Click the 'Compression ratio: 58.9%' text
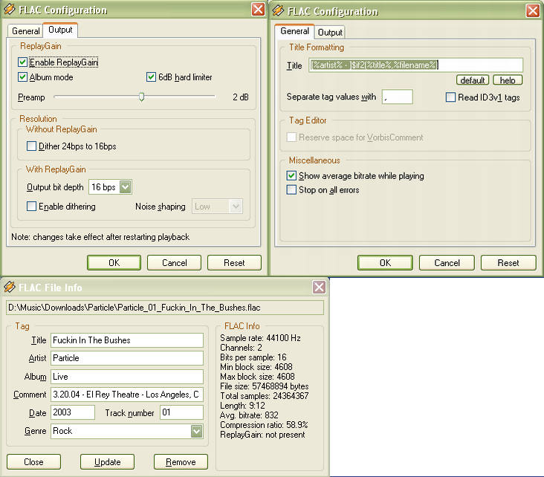544x477 pixels. (x=264, y=424)
